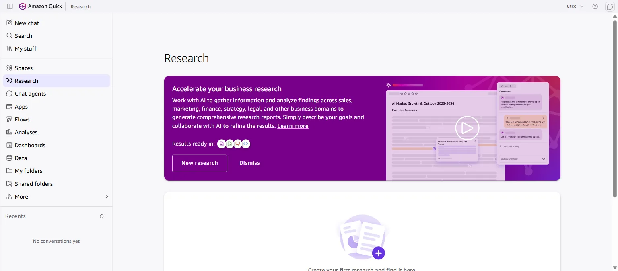Click the Data database icon

[10, 158]
